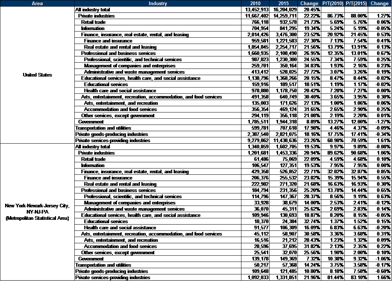The height and width of the screenshot is (281, 392).
Task: Select the cell showing 1,138,796
Action: [255, 78]
